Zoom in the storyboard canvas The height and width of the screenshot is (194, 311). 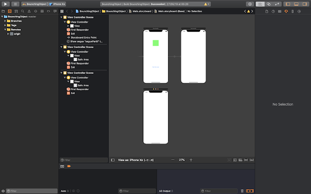click(x=191, y=160)
